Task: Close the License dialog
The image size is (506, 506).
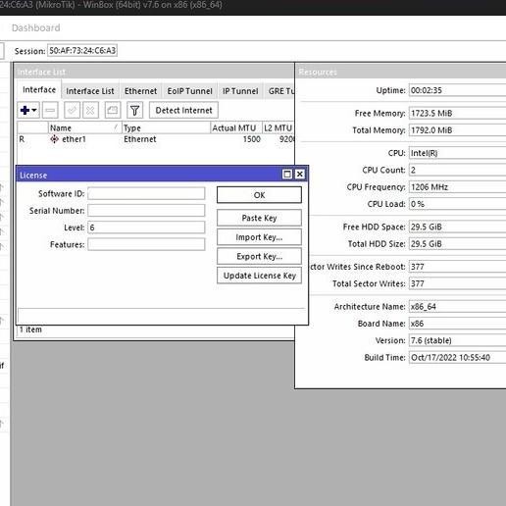Action: pos(299,174)
